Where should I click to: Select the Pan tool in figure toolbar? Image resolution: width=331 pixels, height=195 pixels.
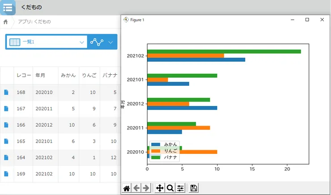(160, 188)
